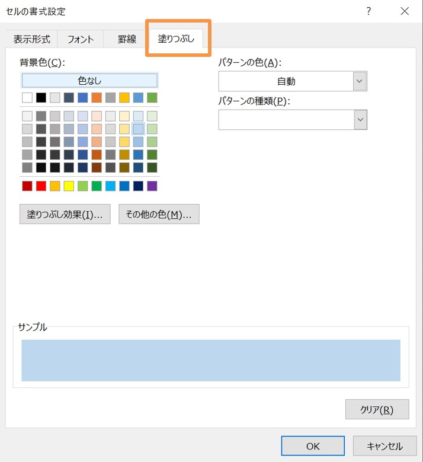Pick the orange theme swatch in top row
The width and height of the screenshot is (423, 462).
[97, 97]
